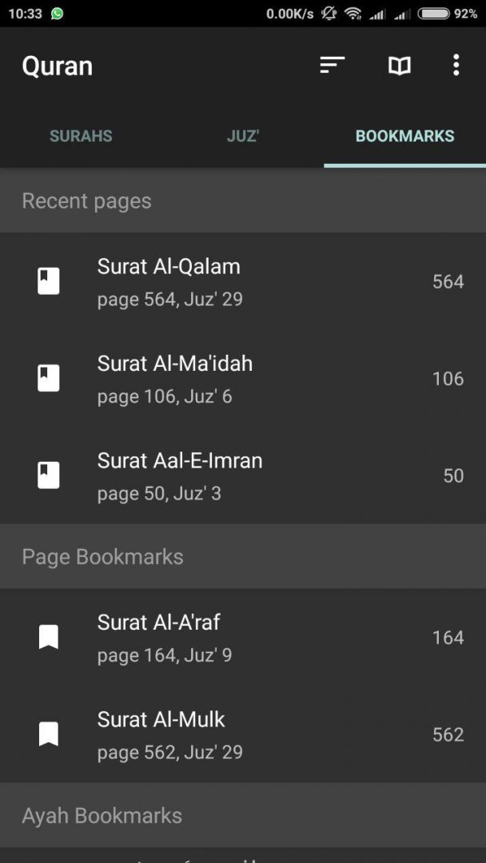Tap the bookmark icon beside Surat Al-A'raf

[x=49, y=637]
